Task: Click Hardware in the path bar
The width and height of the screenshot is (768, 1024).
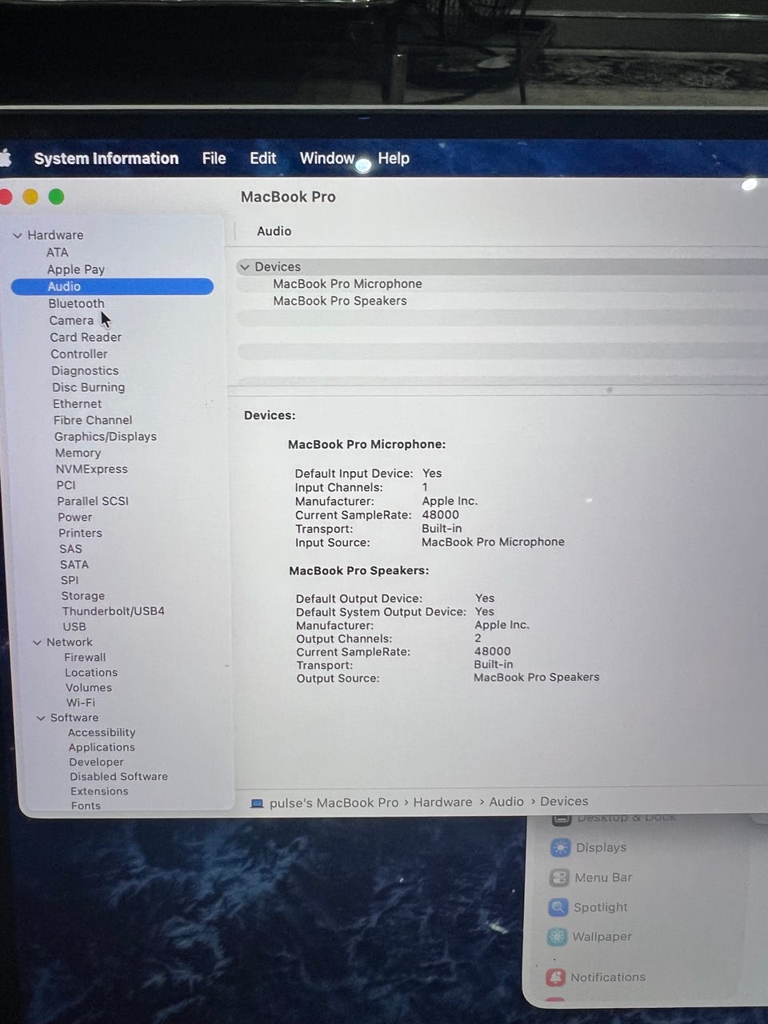Action: pyautogui.click(x=442, y=802)
